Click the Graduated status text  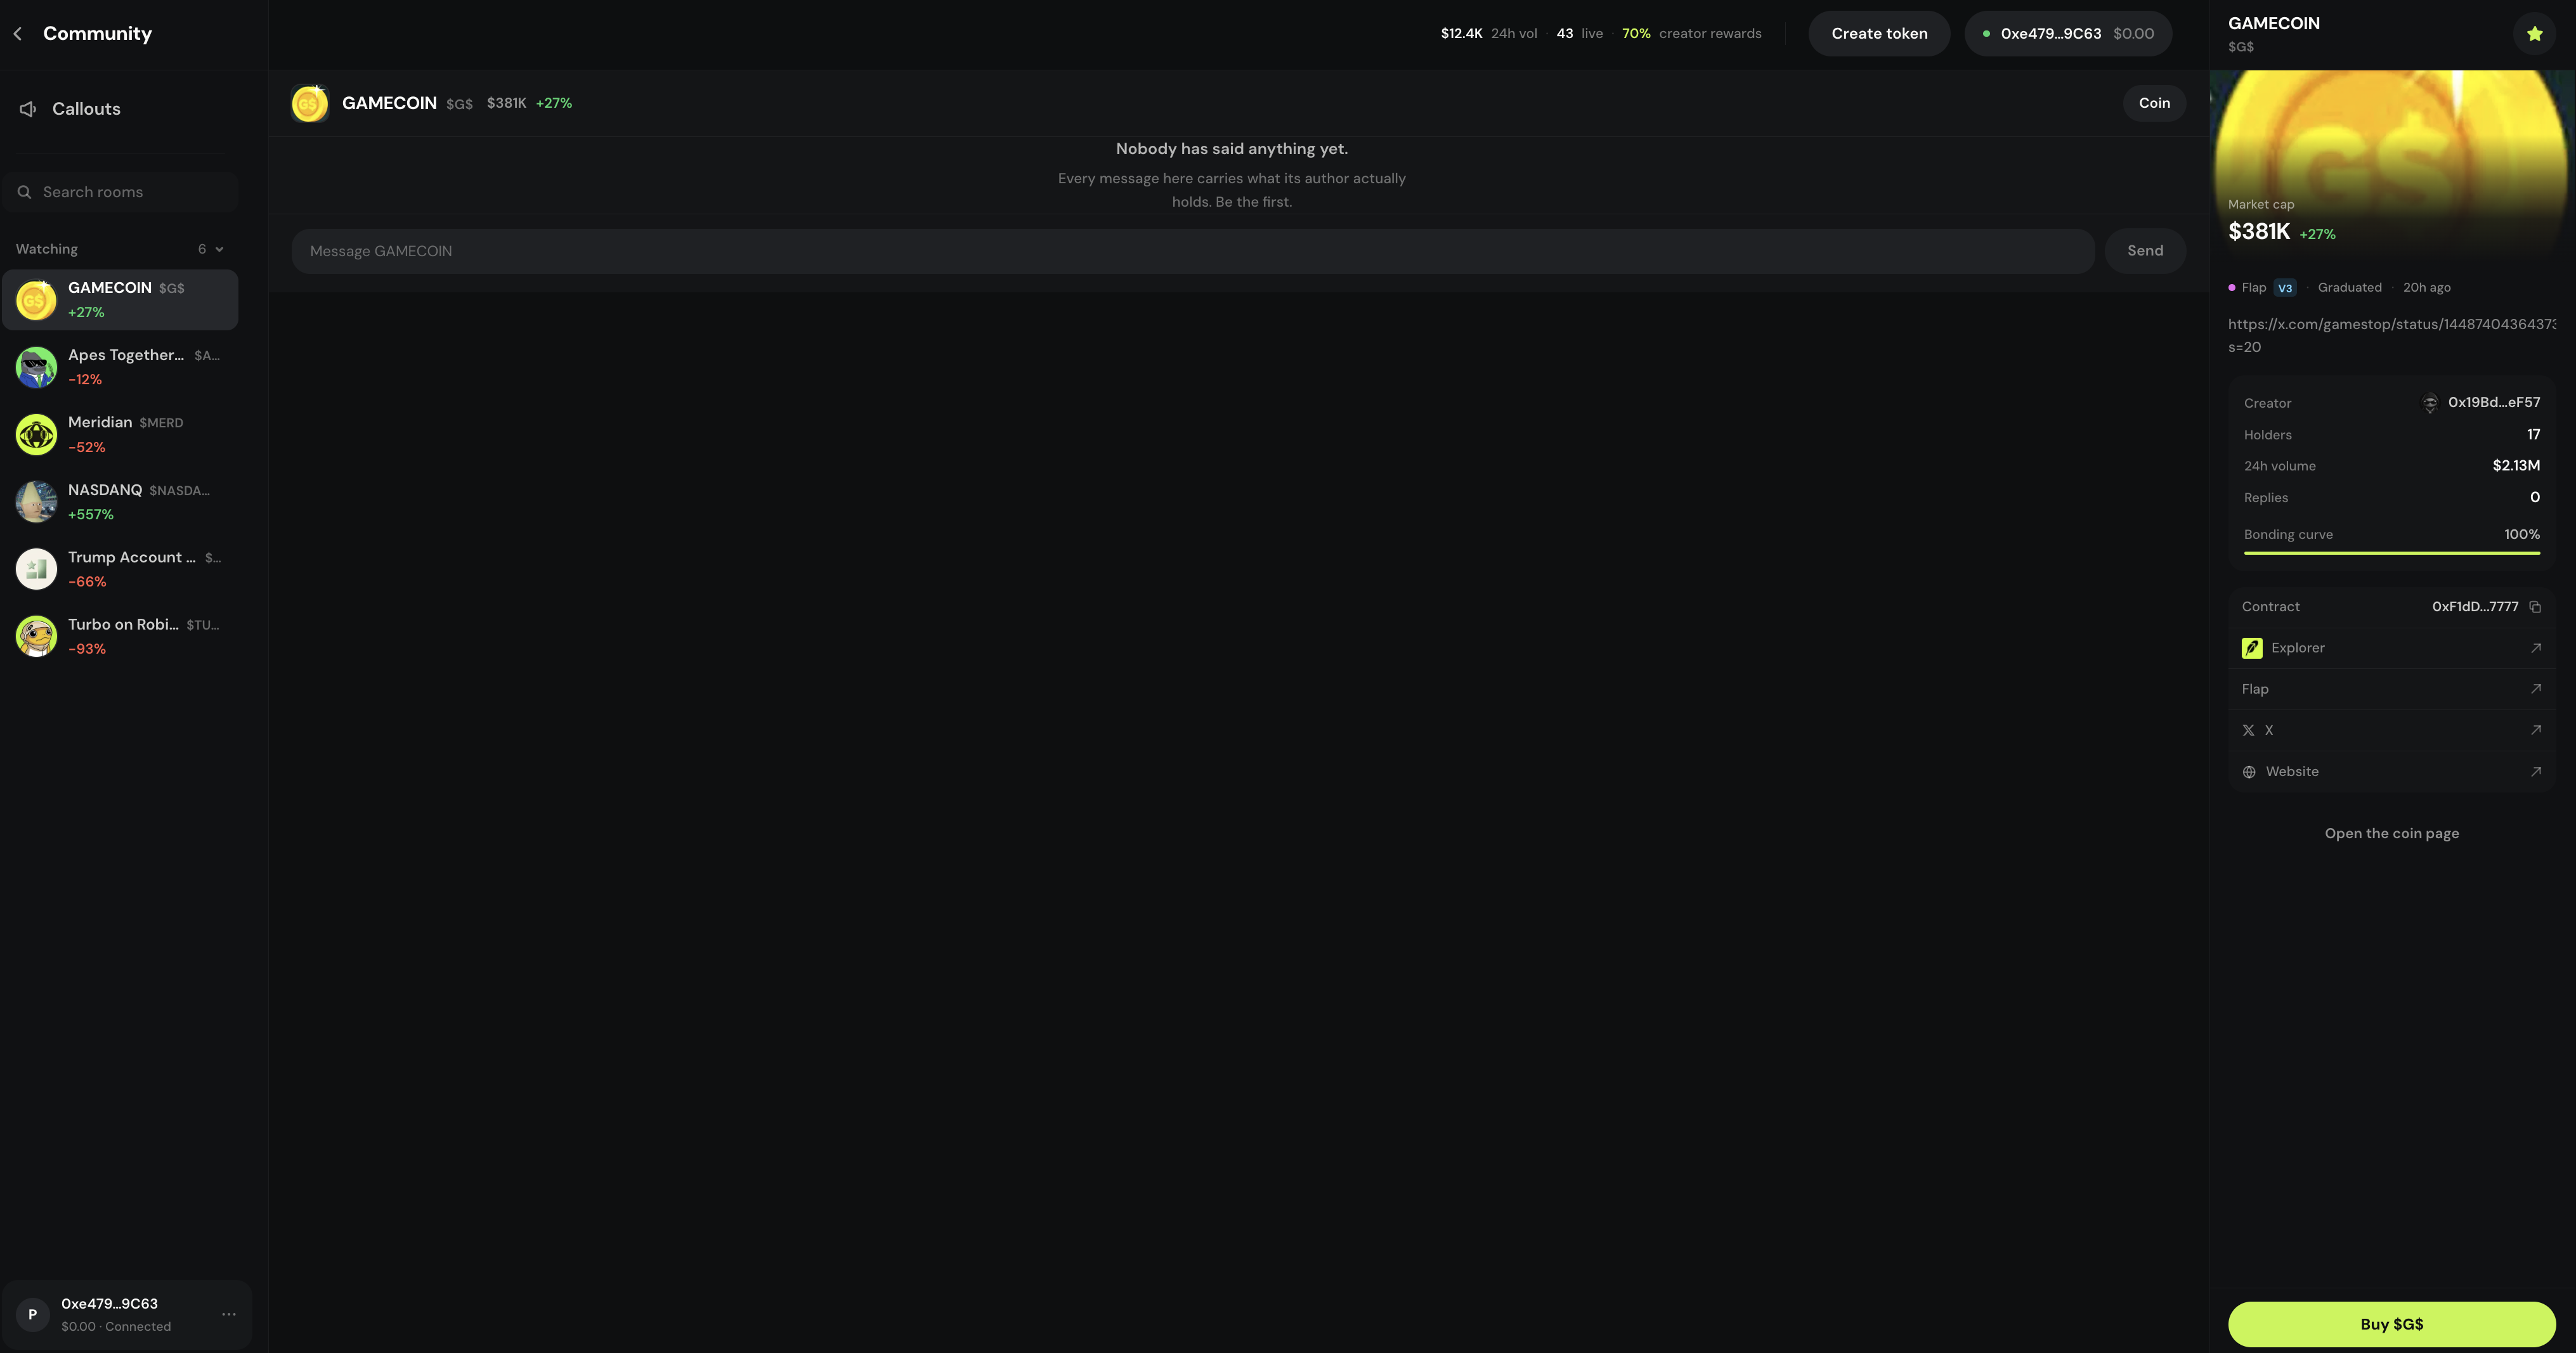(x=2349, y=288)
